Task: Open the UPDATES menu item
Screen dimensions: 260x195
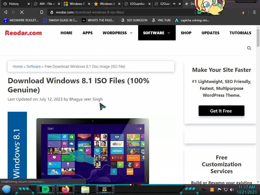Action: coord(210,33)
